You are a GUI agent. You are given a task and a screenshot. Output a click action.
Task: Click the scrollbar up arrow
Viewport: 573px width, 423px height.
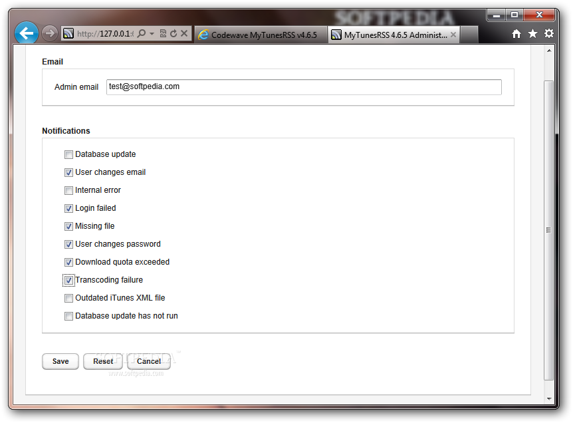point(549,51)
